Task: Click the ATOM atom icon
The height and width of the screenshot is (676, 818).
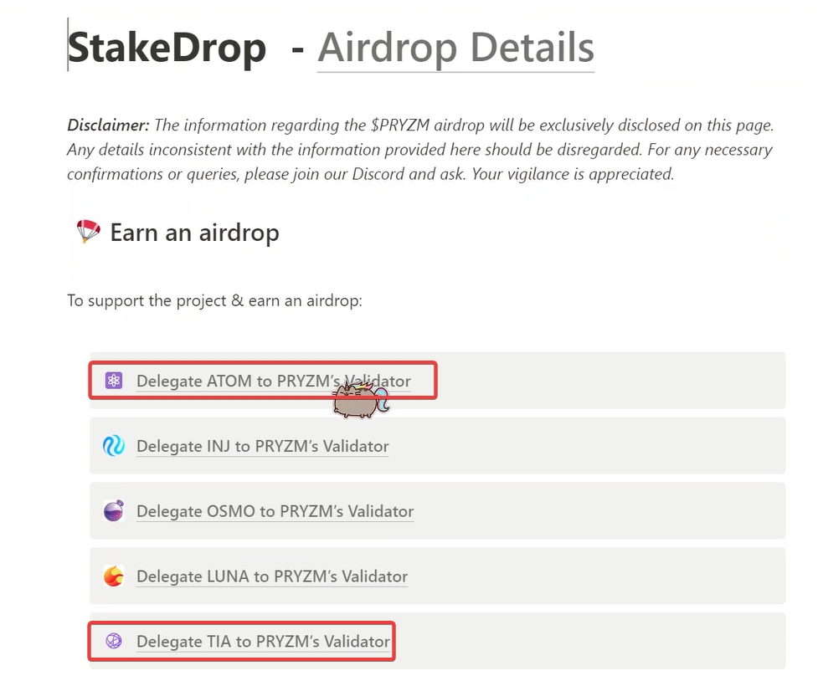Action: (x=114, y=381)
